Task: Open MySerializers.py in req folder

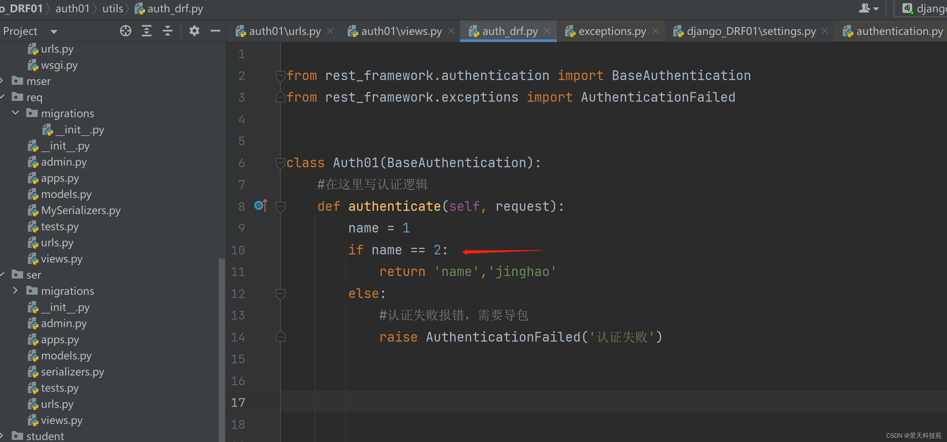Action: (80, 211)
